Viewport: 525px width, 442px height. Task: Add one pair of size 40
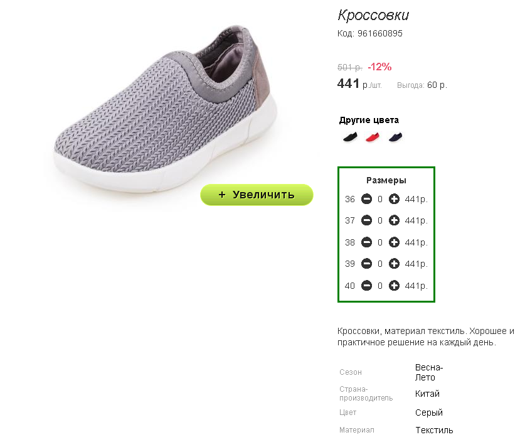tap(394, 286)
